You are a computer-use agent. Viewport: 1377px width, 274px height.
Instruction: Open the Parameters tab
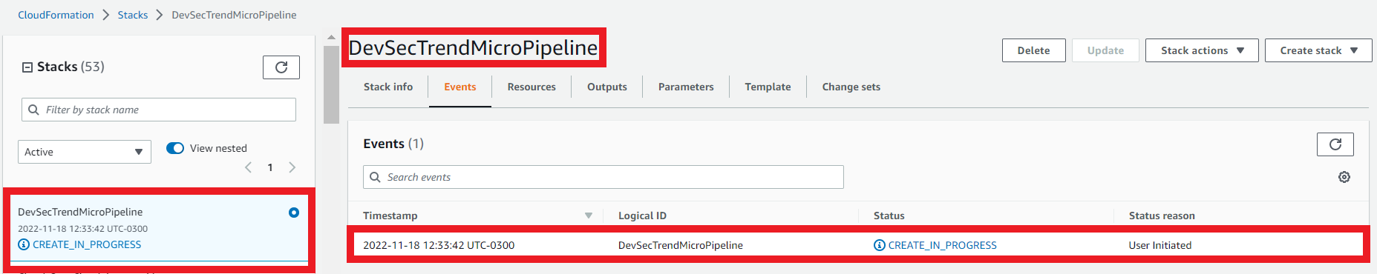pos(686,87)
